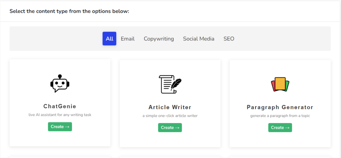Switch to the Email tab
This screenshot has width=341, height=158.
click(128, 39)
